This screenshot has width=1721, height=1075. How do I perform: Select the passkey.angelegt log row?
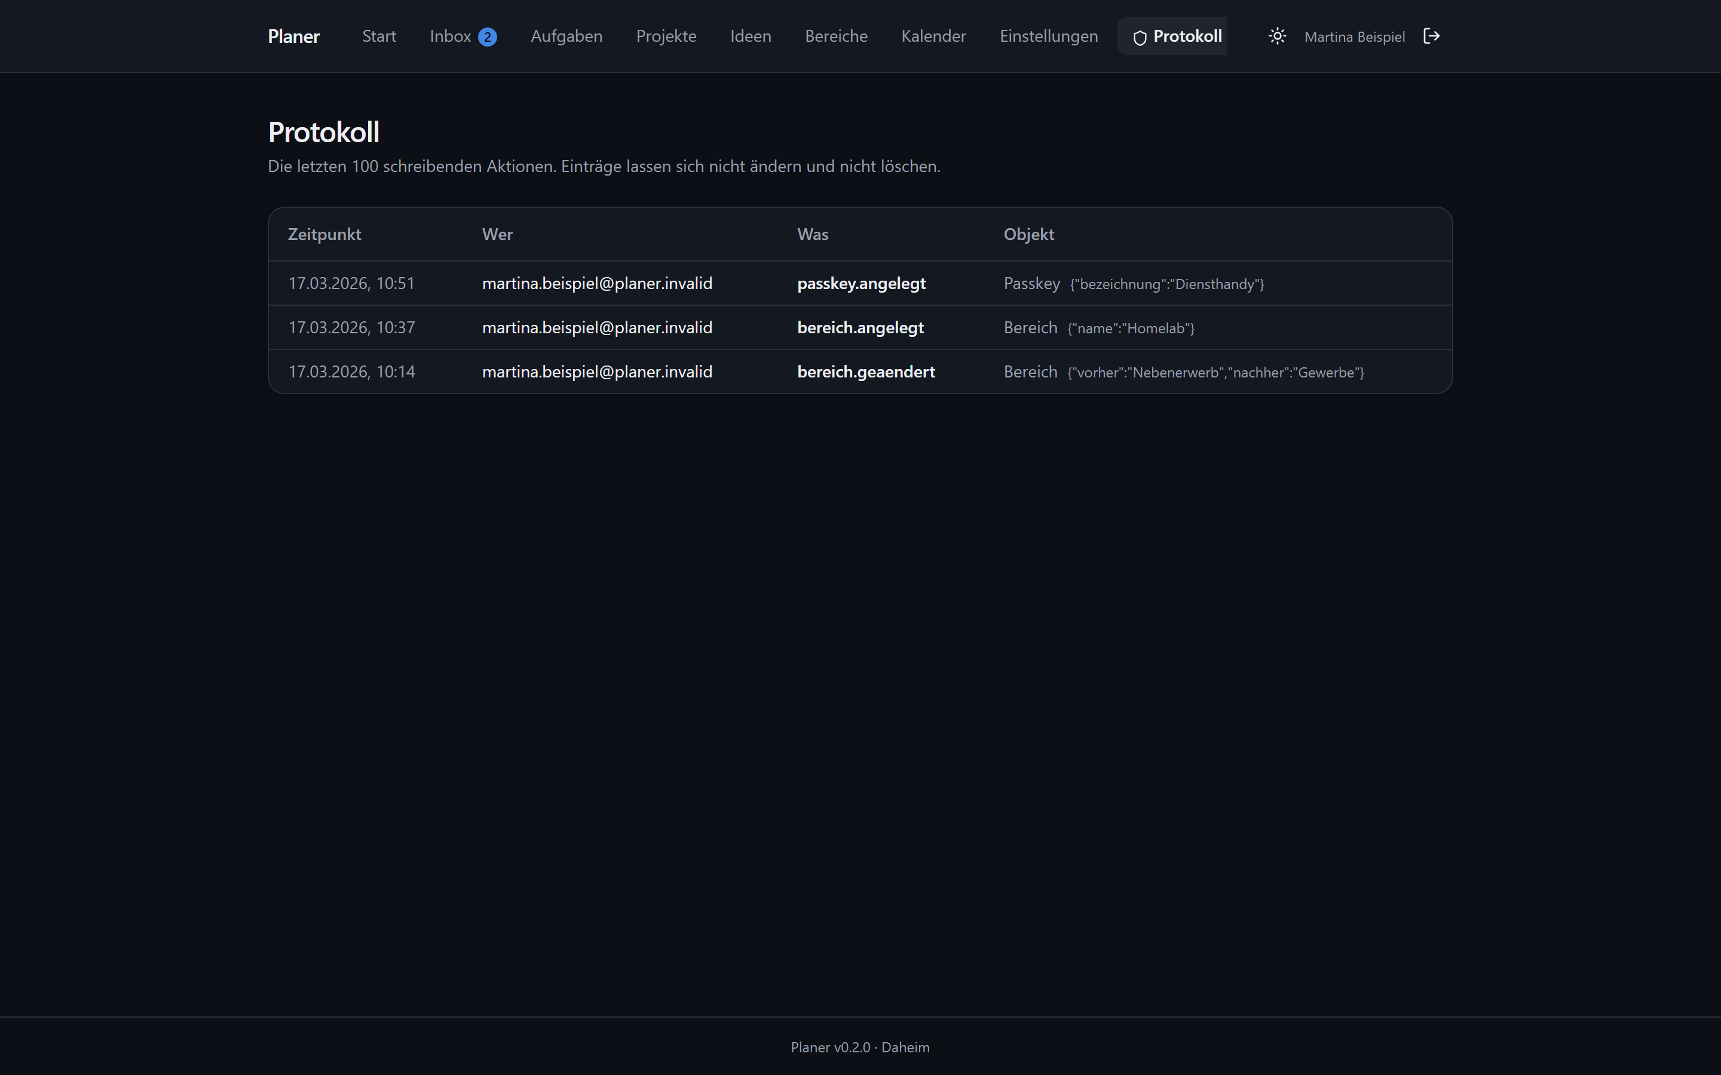[x=860, y=283]
